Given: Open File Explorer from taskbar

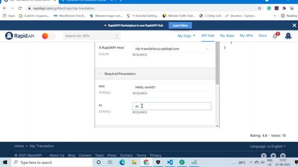Looking at the screenshot, I should tap(134, 162).
